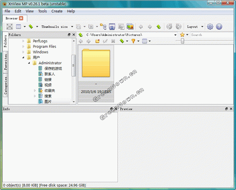Open the favorites star dropdown arrow
This screenshot has width=236, height=190.
point(187,35)
